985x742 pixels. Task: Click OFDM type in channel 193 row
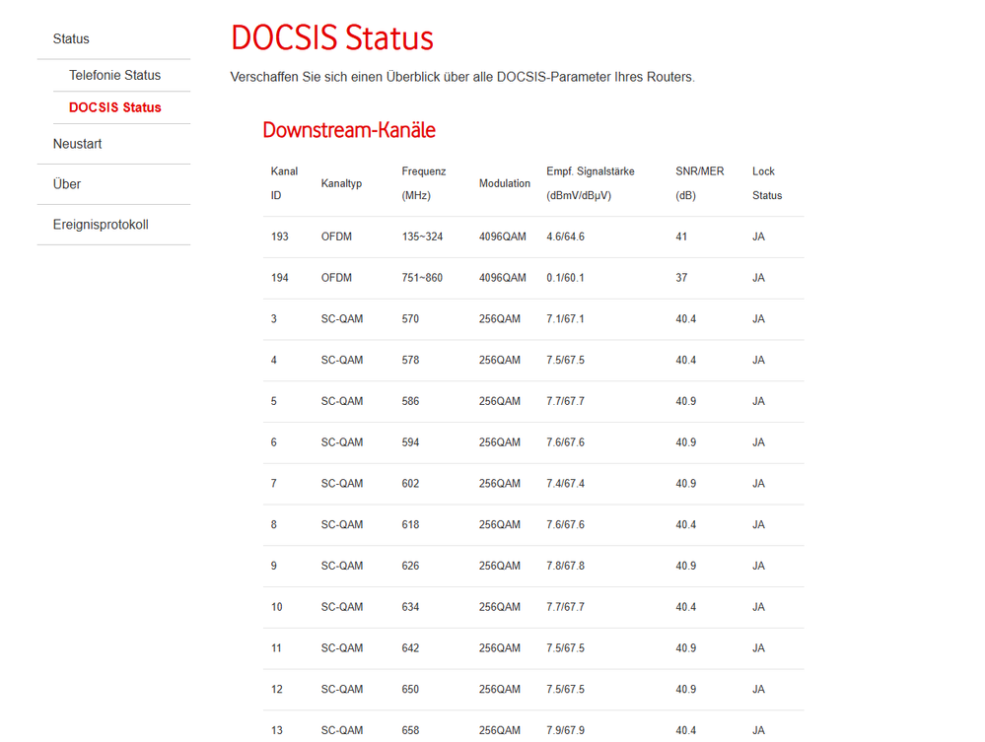click(x=336, y=236)
